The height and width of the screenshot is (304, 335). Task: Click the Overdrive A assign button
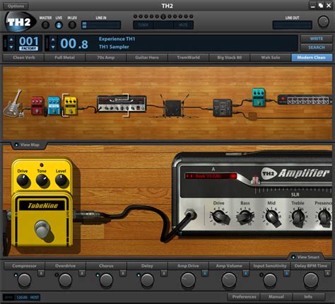click(82, 274)
